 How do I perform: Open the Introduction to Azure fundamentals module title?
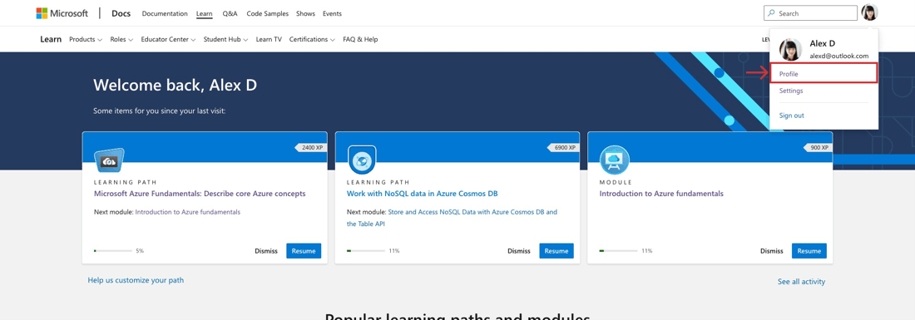click(661, 194)
